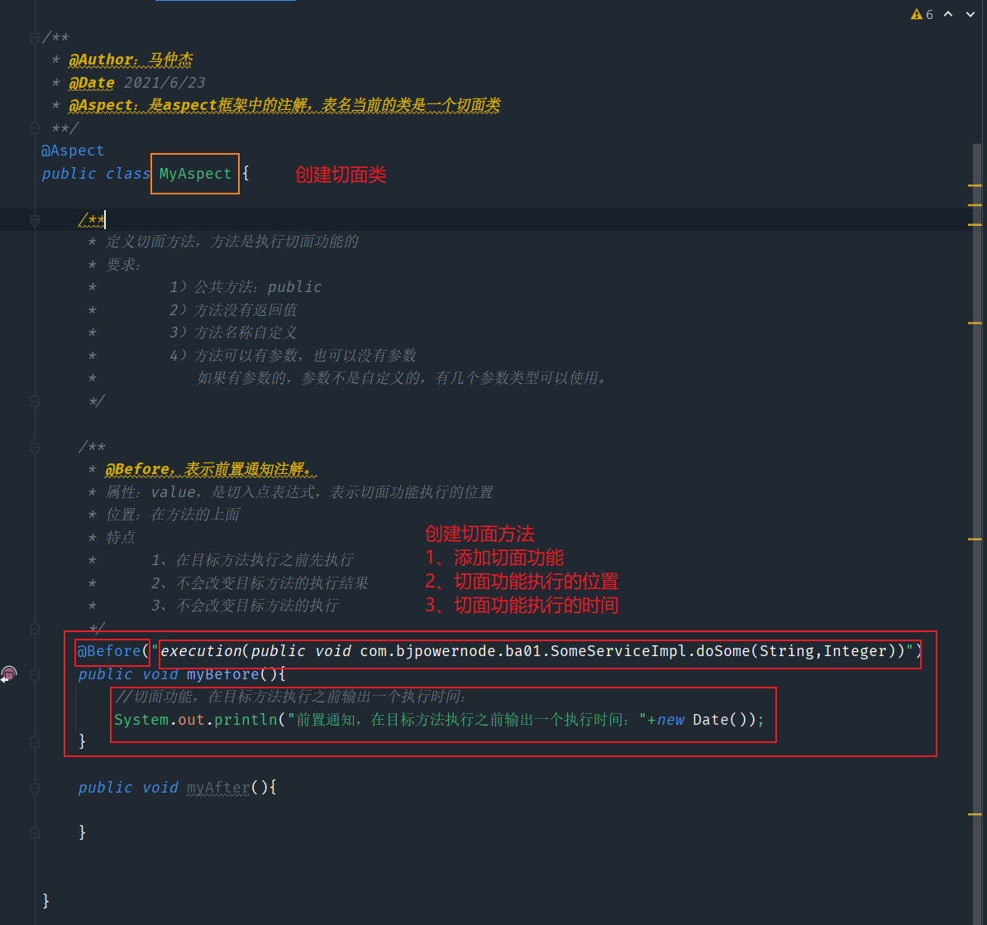Click System in the println statement

[x=141, y=720]
